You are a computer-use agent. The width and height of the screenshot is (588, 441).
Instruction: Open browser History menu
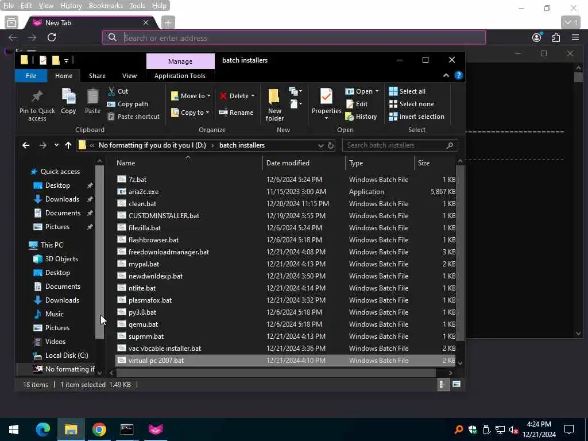point(71,6)
